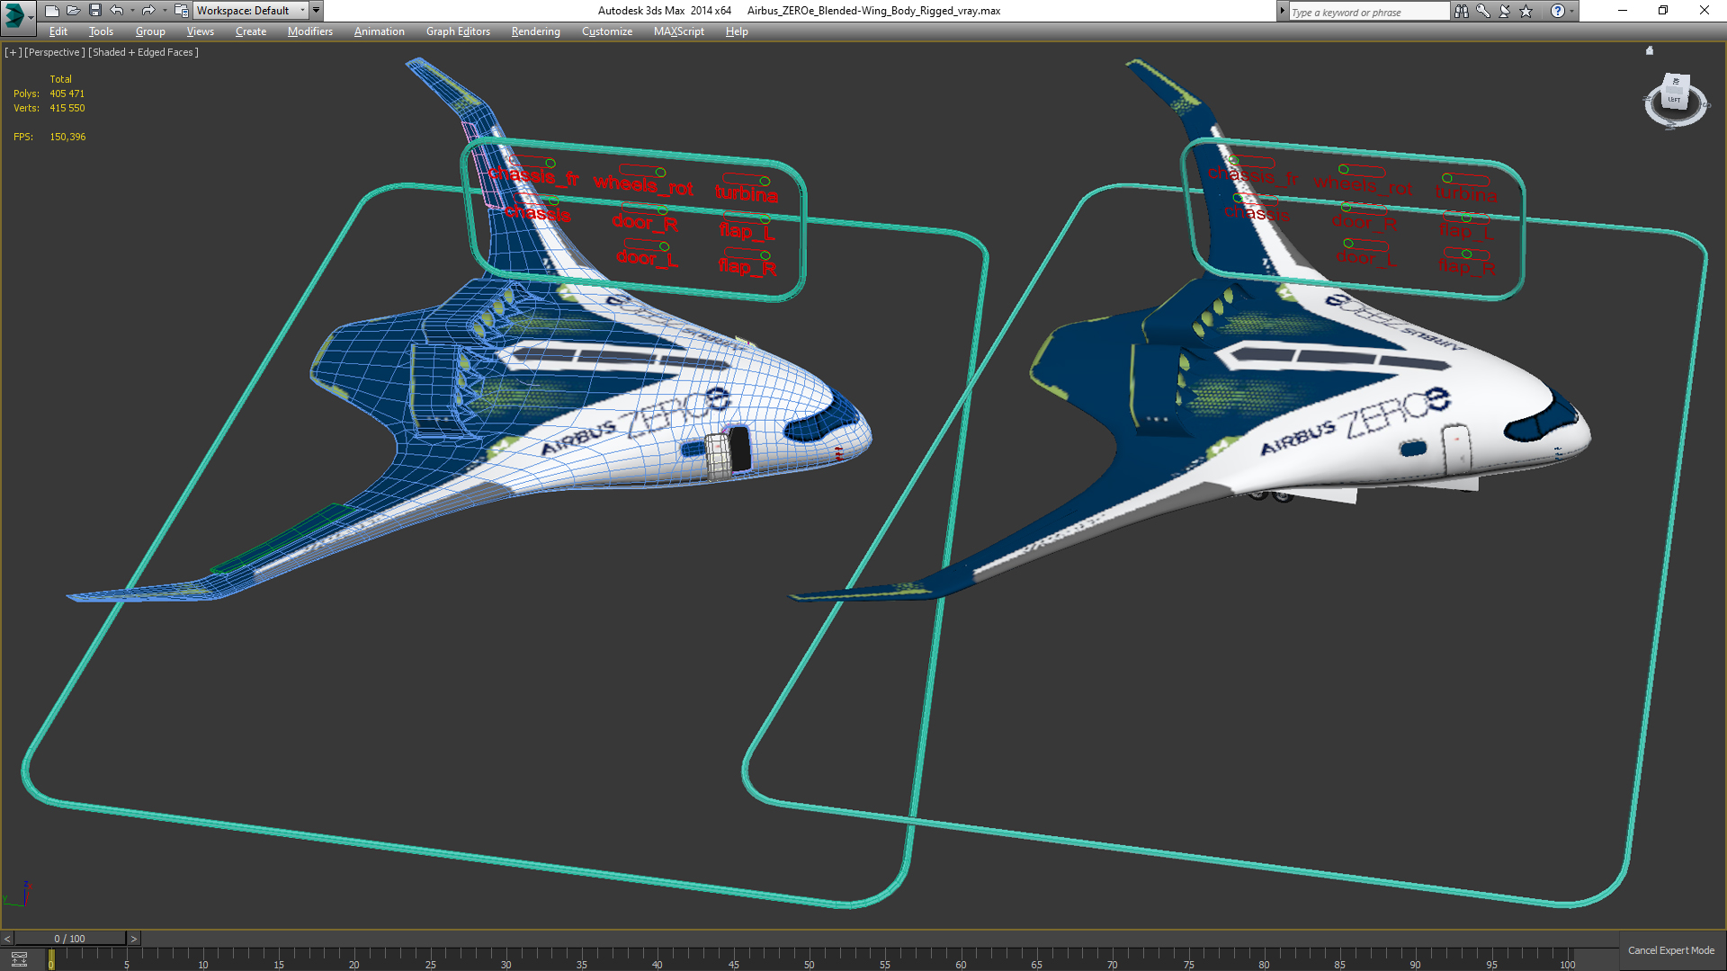Select the right plane's door_L control
The width and height of the screenshot is (1727, 971).
[1365, 256]
